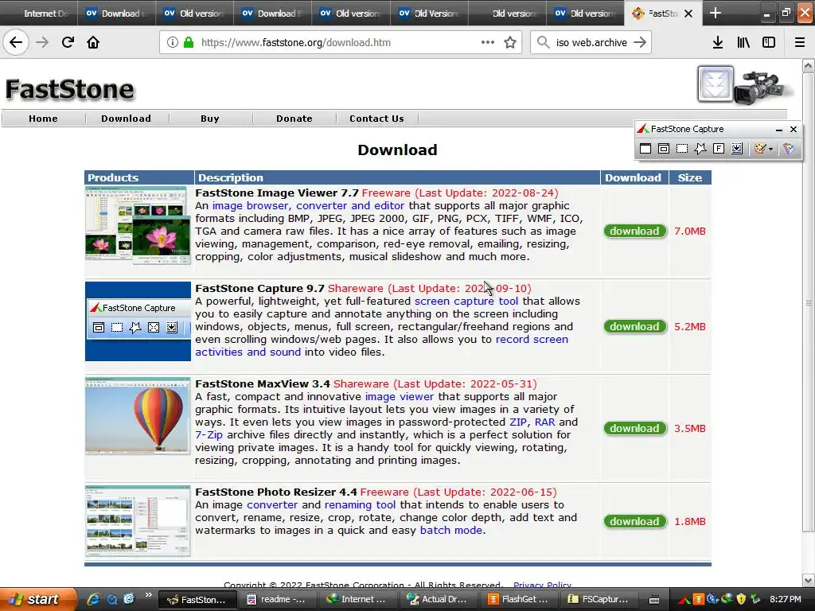Viewport: 815px width, 611px height.
Task: Open the FSCapture folder taskbar button
Action: tap(599, 599)
